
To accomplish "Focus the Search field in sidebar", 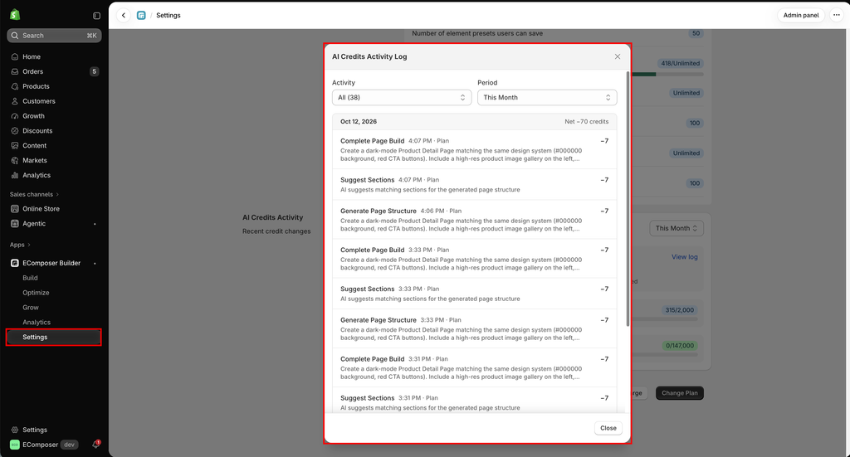I will click(54, 35).
